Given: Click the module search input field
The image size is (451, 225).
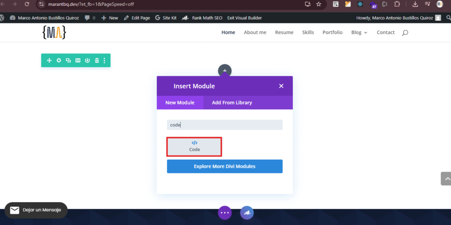Looking at the screenshot, I should click(225, 125).
